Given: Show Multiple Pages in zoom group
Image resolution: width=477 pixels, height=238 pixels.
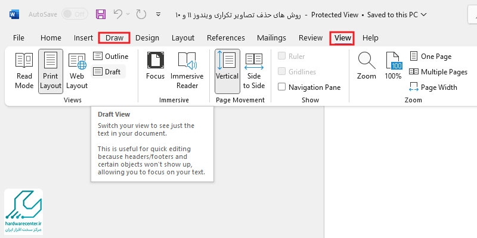Looking at the screenshot, I should [438, 71].
